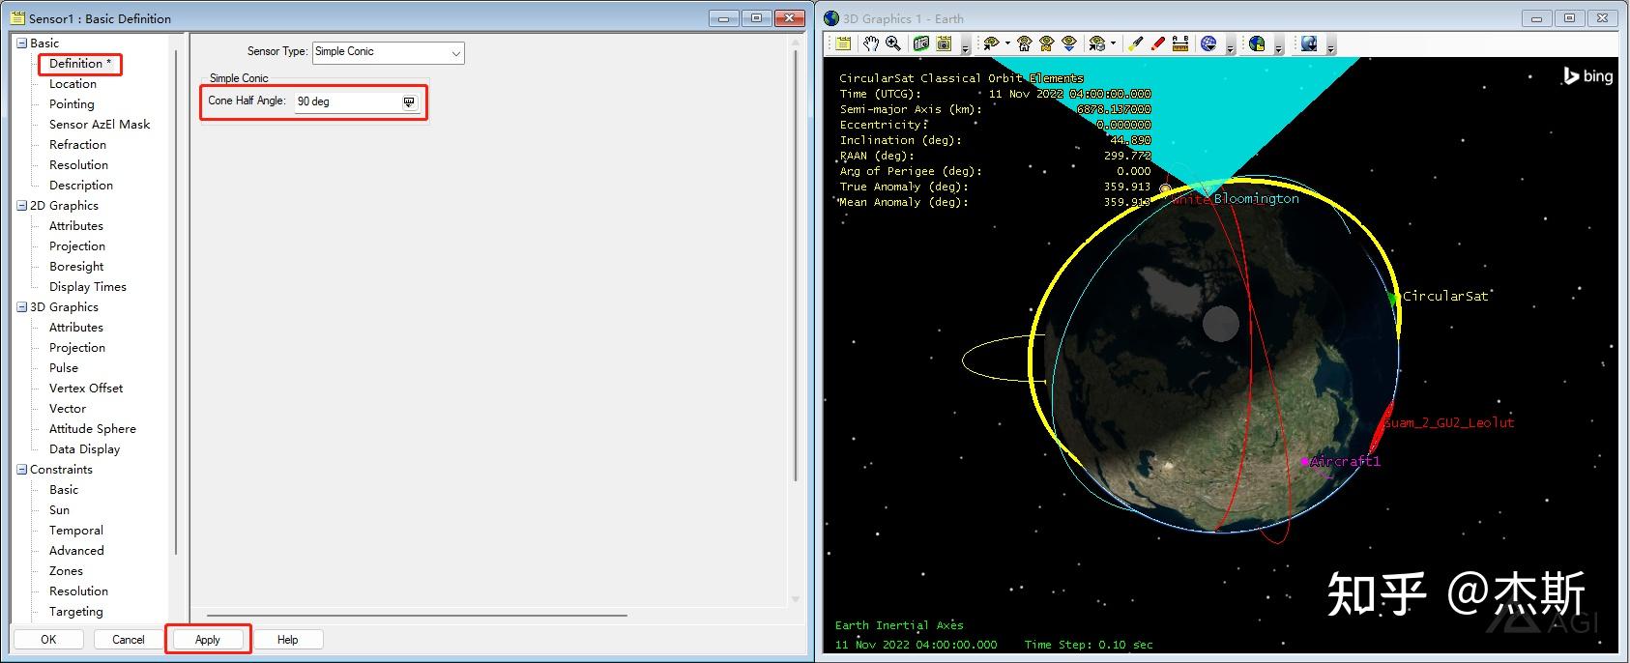Open the Data Display page

[85, 449]
